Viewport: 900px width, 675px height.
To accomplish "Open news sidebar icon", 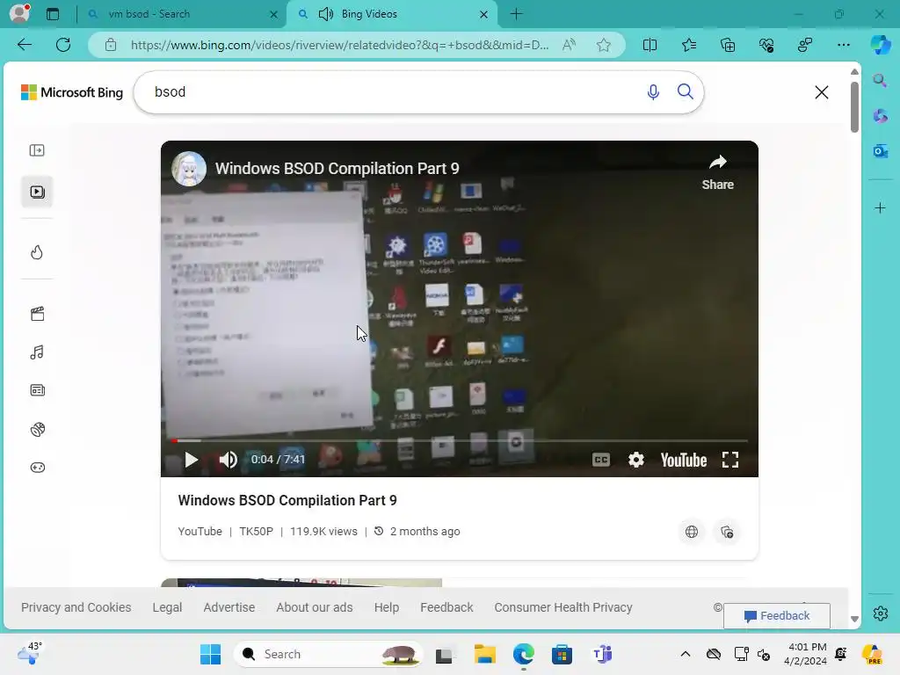I will click(37, 390).
